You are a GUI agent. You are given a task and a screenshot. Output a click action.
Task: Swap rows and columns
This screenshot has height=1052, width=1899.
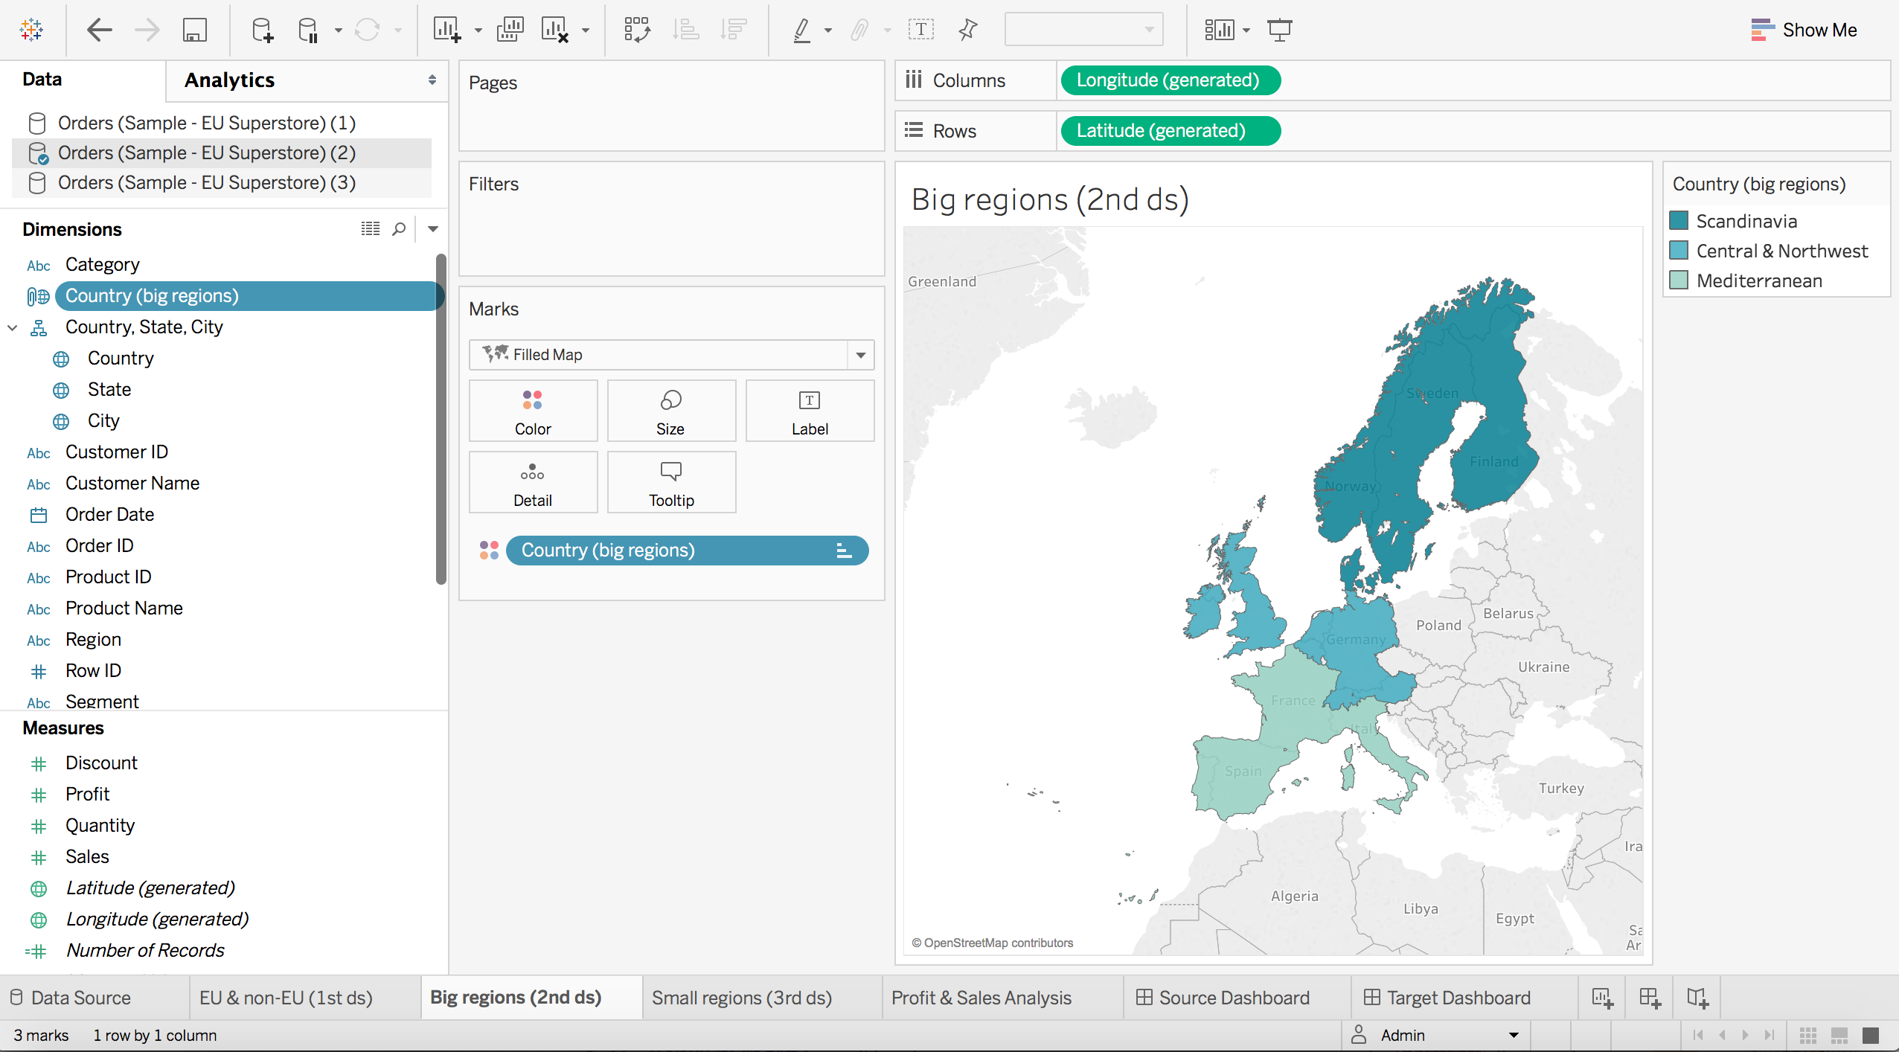click(x=638, y=30)
